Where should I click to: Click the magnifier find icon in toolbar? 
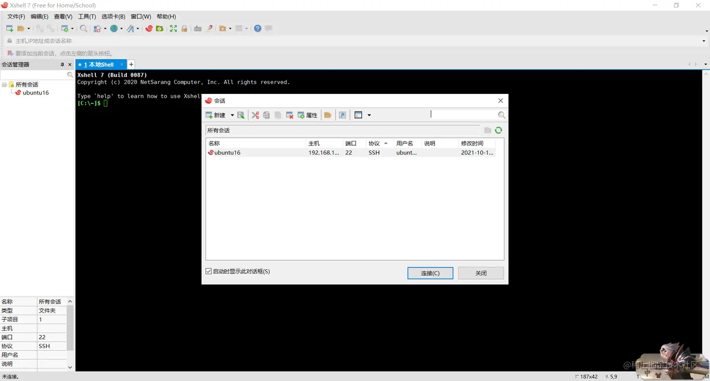click(84, 29)
